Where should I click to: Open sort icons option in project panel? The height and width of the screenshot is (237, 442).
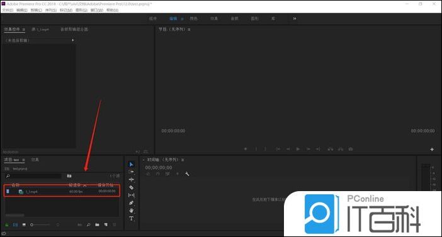(x=58, y=225)
